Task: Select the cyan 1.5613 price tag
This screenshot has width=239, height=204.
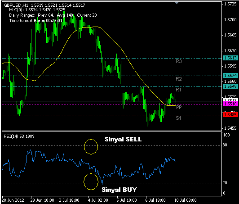Action: coord(230,58)
